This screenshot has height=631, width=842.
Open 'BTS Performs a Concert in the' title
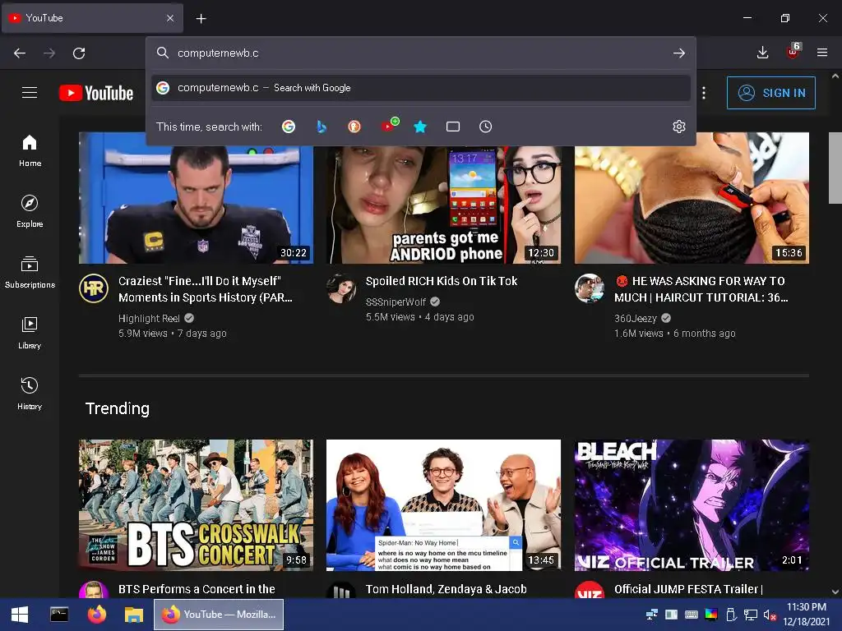pos(197,589)
